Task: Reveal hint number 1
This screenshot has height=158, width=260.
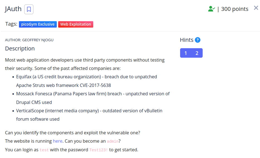Action: tap(186, 53)
